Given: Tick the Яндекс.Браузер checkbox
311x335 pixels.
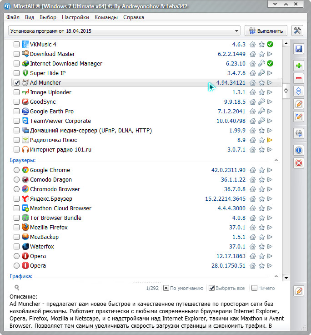Looking at the screenshot, I should [17, 199].
